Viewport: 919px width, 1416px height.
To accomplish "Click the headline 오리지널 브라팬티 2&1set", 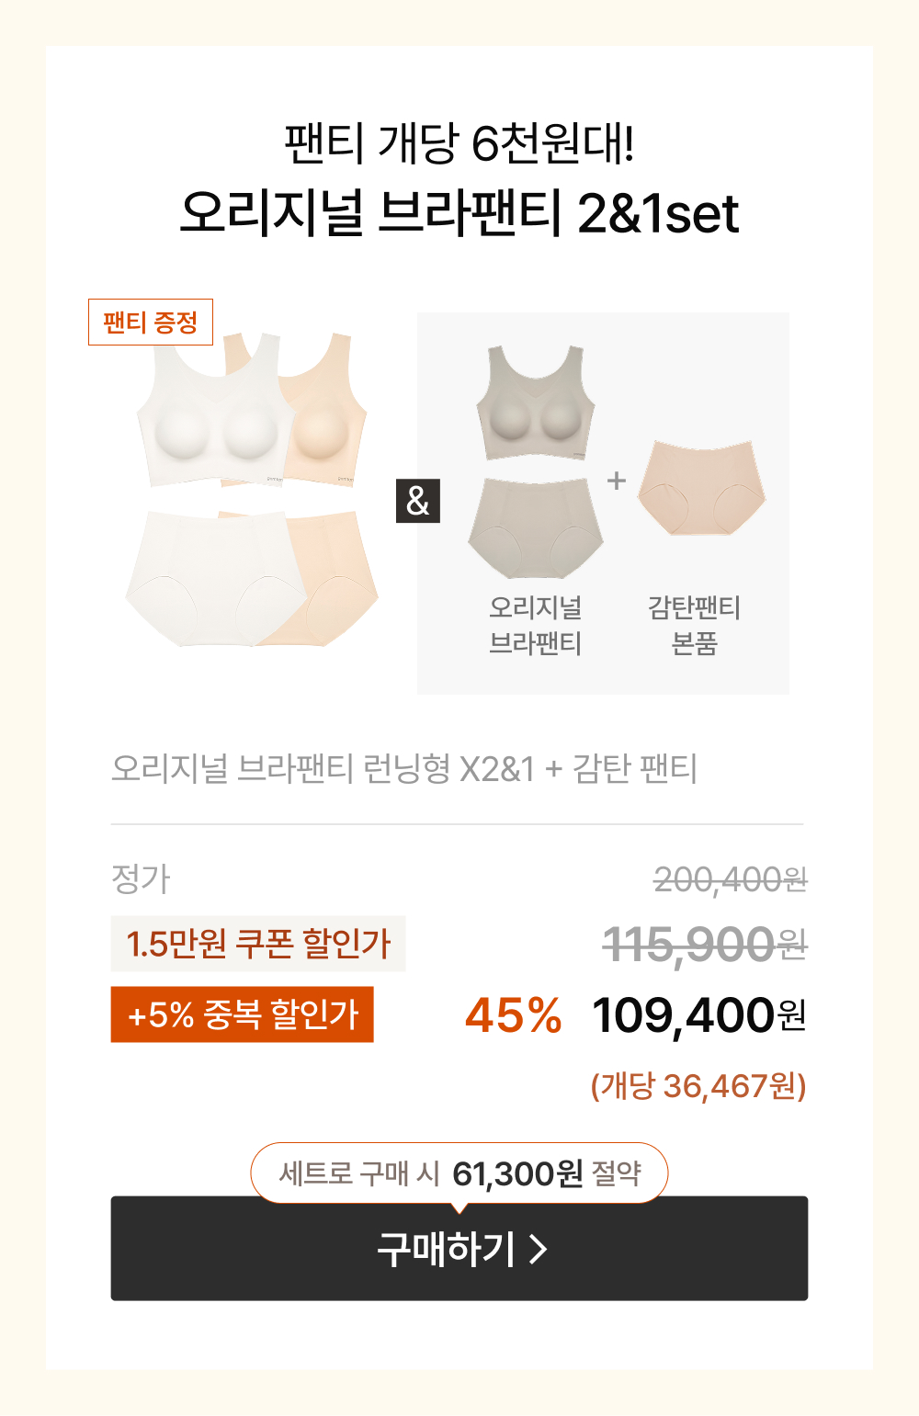I will [x=459, y=212].
